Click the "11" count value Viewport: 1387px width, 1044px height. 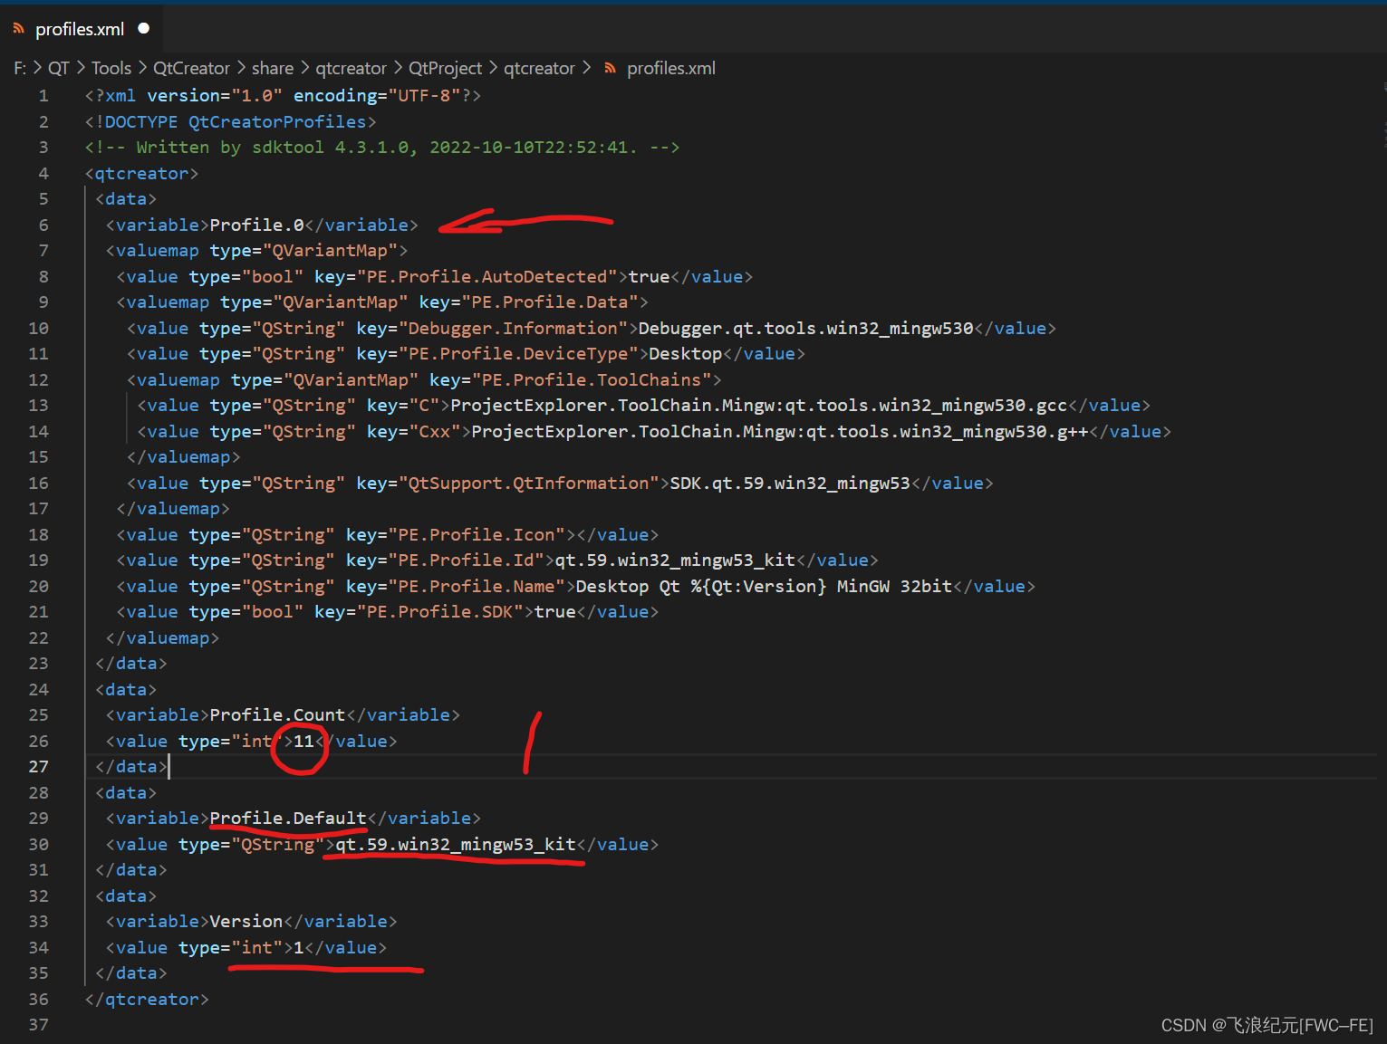pos(303,742)
